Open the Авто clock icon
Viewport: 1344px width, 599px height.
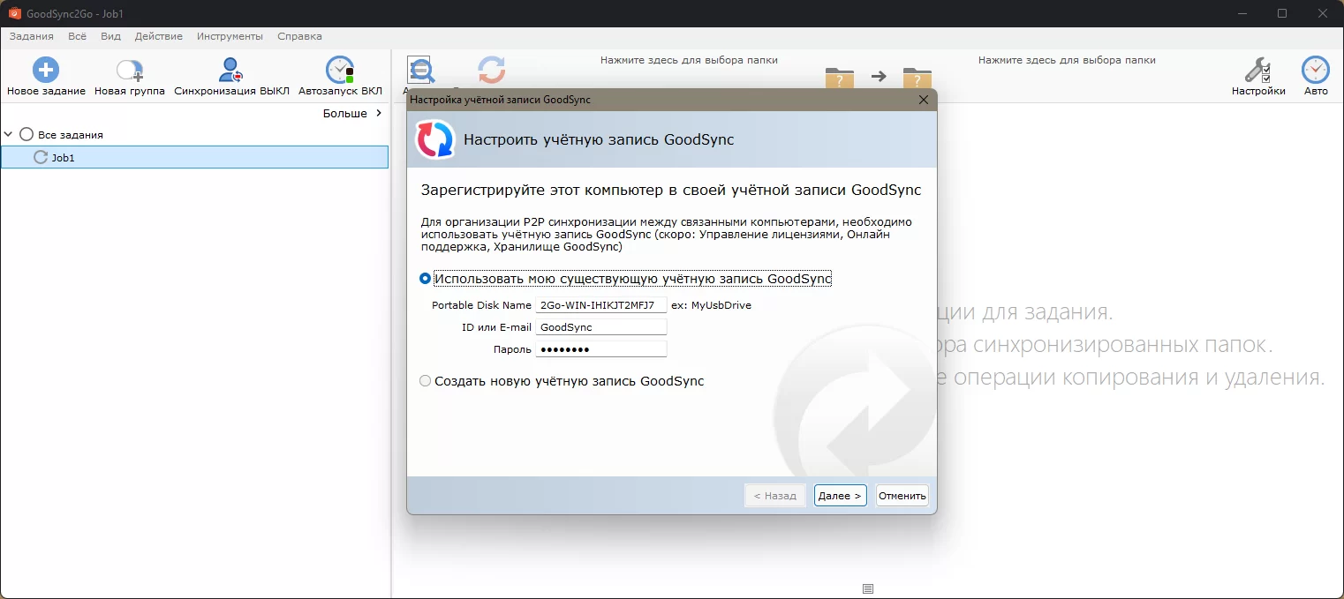1316,70
